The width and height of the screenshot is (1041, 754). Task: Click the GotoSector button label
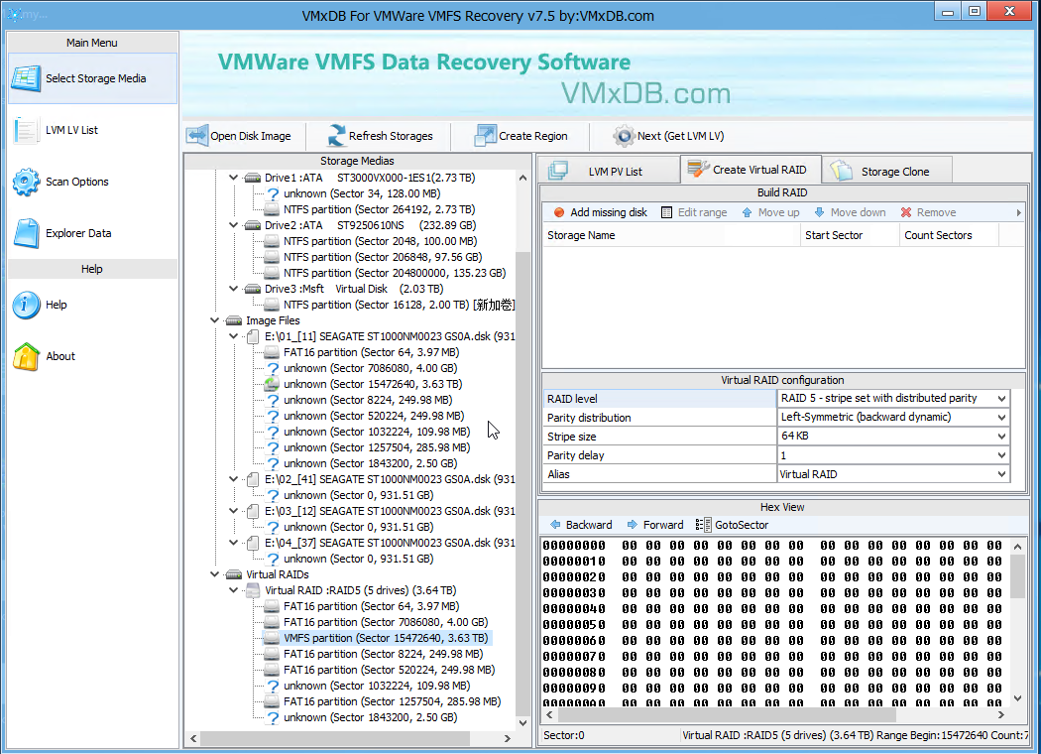coord(742,525)
